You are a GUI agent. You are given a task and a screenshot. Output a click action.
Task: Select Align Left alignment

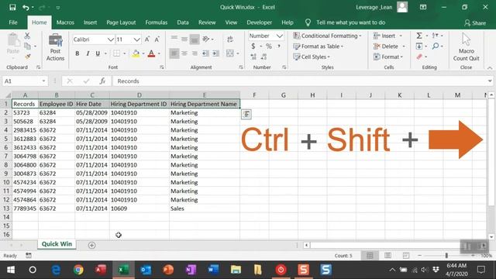(x=174, y=53)
